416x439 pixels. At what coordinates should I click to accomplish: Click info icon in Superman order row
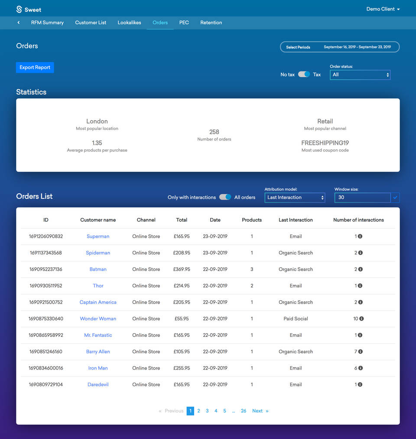pyautogui.click(x=360, y=236)
